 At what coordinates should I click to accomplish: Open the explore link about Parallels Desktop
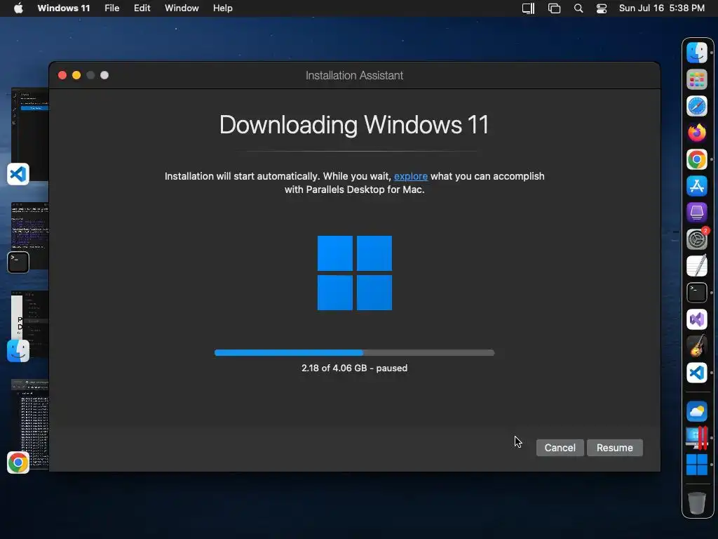click(411, 176)
